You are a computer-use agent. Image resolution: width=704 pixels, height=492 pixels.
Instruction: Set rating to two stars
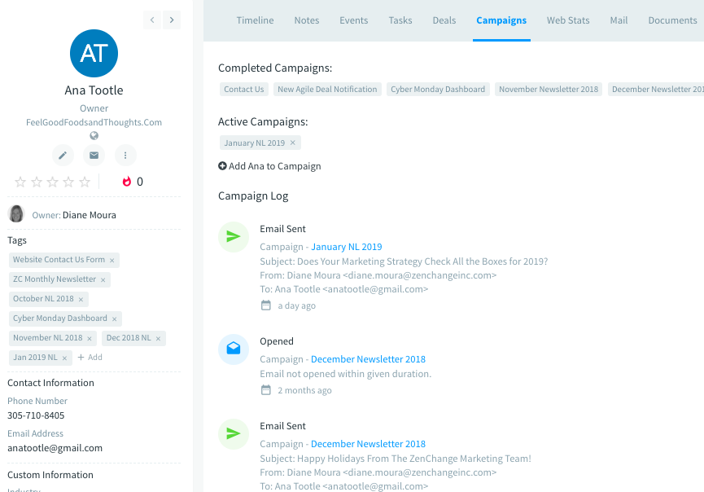coord(37,182)
